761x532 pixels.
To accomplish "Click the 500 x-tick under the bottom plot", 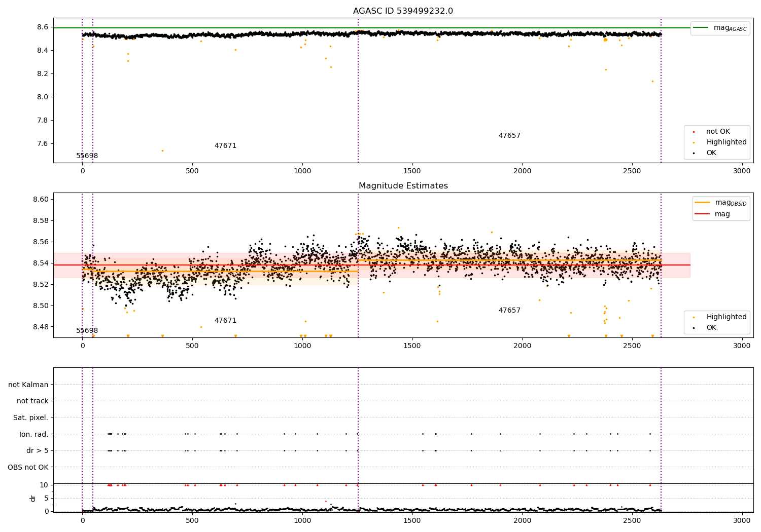I will tap(192, 520).
